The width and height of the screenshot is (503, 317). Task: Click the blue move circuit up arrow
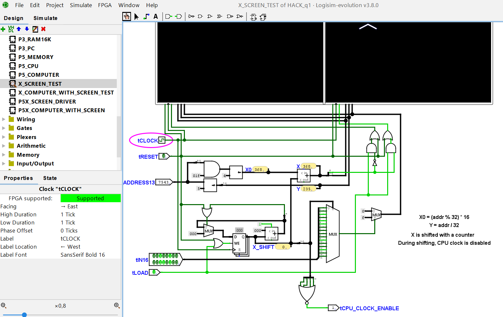coord(19,29)
